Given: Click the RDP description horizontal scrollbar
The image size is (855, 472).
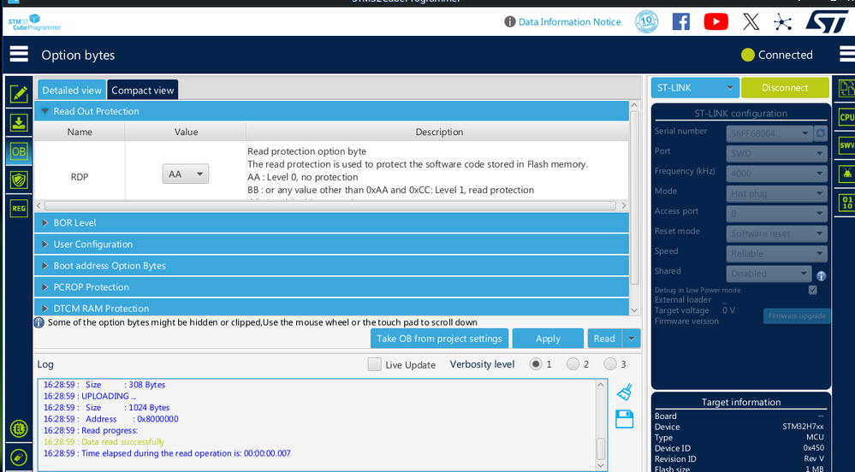Looking at the screenshot, I should coord(330,205).
